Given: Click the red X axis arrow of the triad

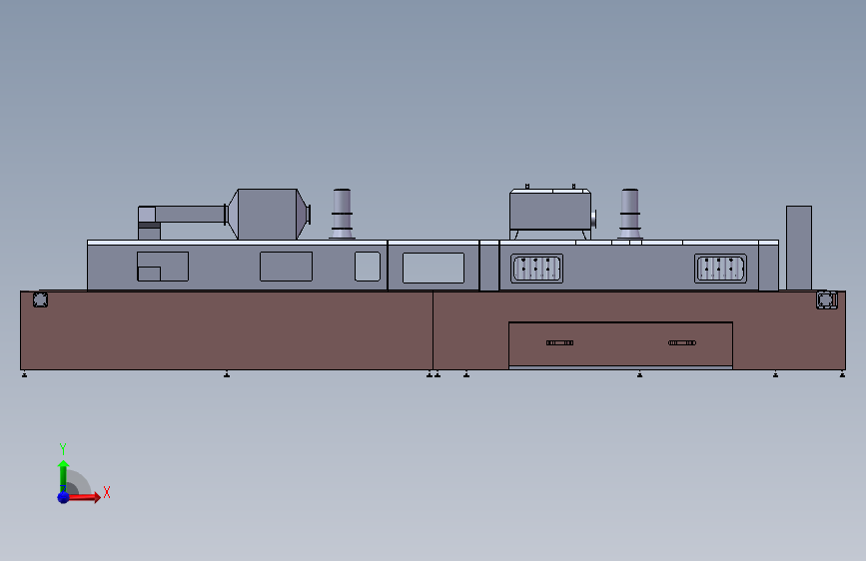Looking at the screenshot, I should pyautogui.click(x=83, y=497).
